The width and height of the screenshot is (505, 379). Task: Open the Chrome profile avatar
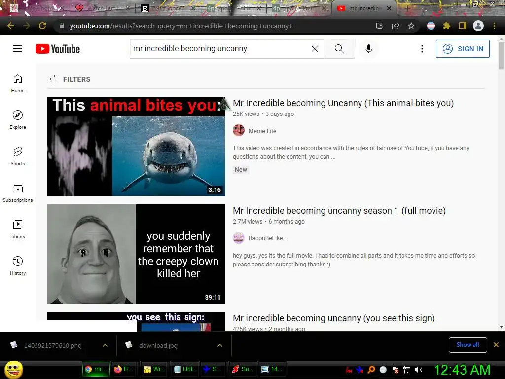[478, 26]
